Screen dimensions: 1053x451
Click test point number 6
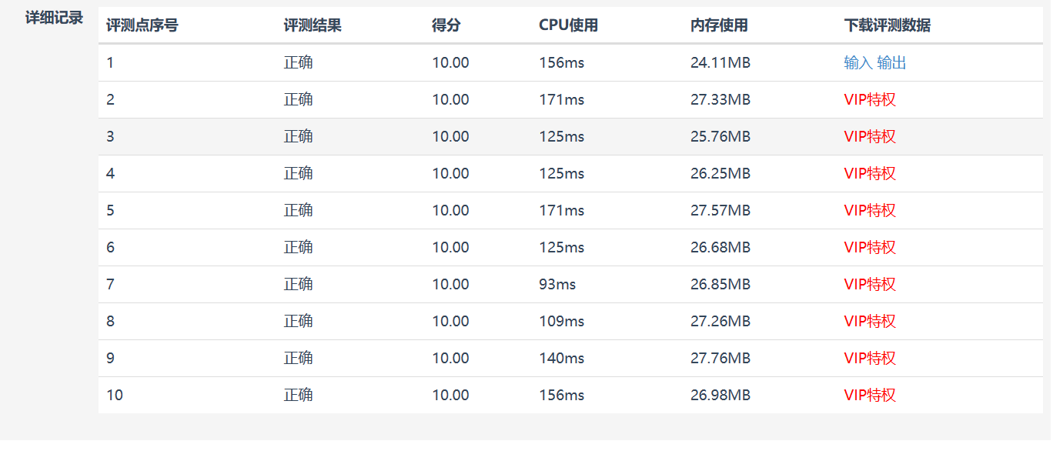110,248
